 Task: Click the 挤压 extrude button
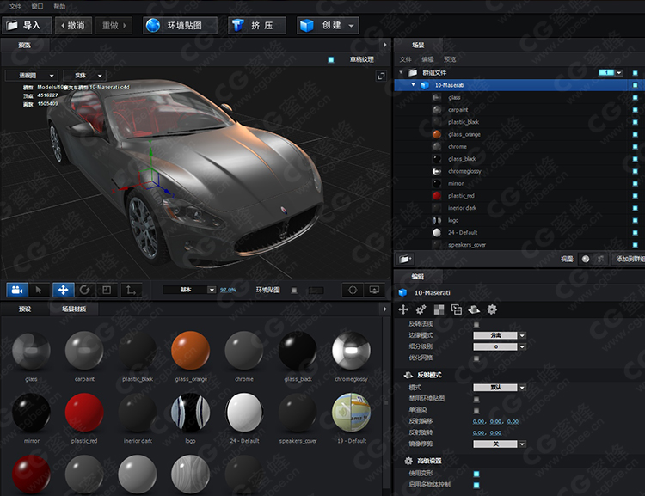click(x=257, y=26)
